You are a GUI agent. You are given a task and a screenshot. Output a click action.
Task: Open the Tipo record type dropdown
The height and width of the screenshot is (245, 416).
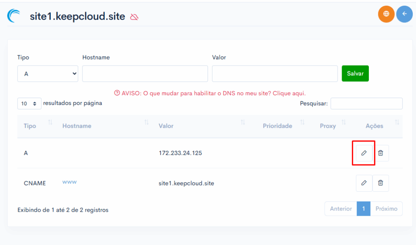pyautogui.click(x=48, y=74)
